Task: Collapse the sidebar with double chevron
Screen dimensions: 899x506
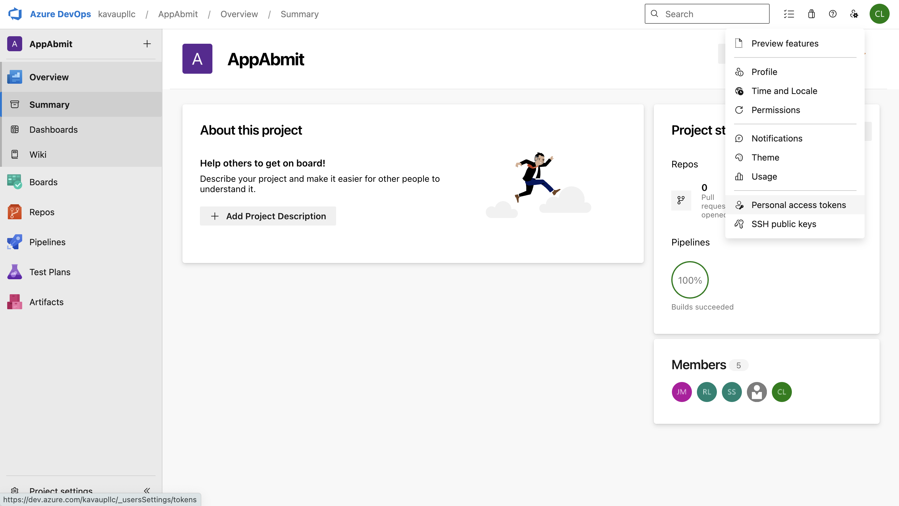Action: coord(147,490)
